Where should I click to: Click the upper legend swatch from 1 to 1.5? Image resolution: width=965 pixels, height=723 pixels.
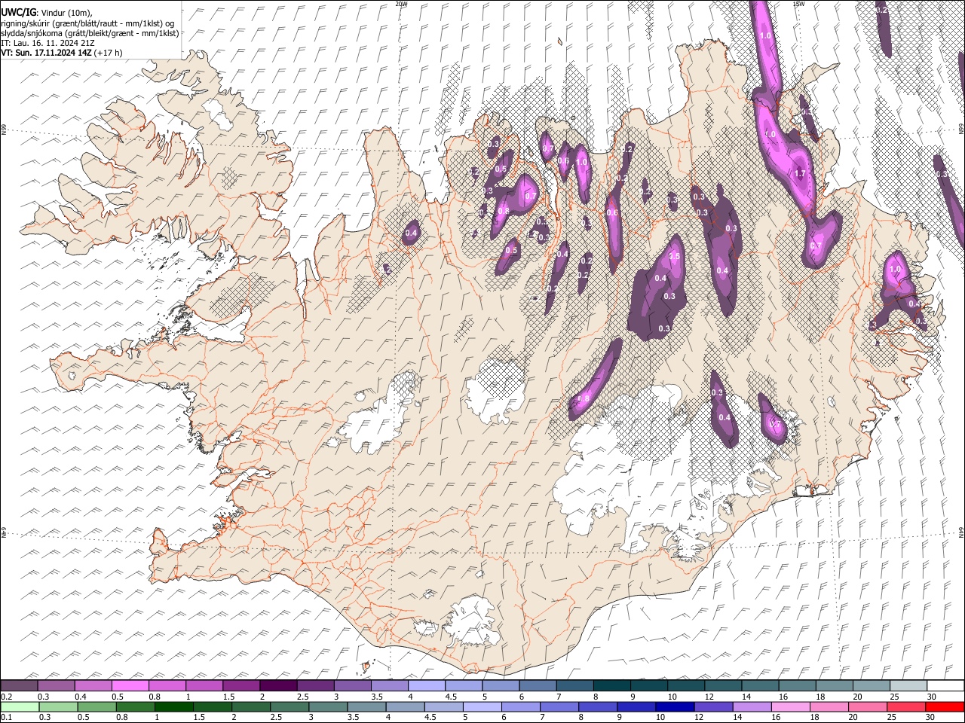pyautogui.click(x=204, y=685)
